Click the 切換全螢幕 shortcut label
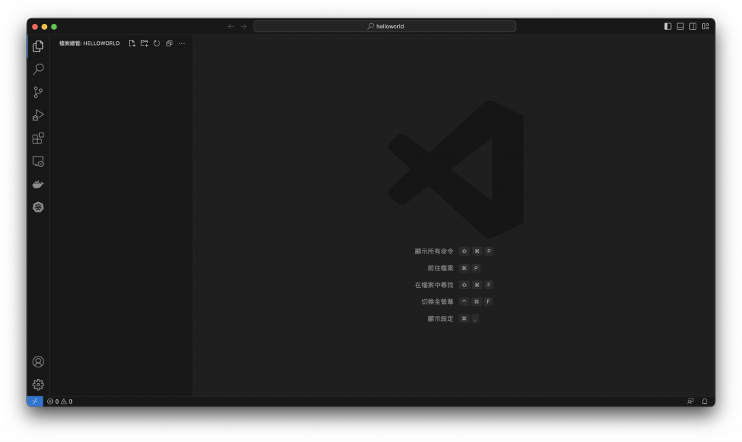 (437, 302)
